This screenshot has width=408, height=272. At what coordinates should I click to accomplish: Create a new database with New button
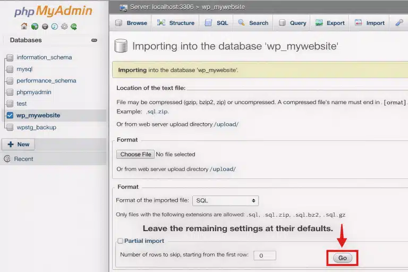18,144
